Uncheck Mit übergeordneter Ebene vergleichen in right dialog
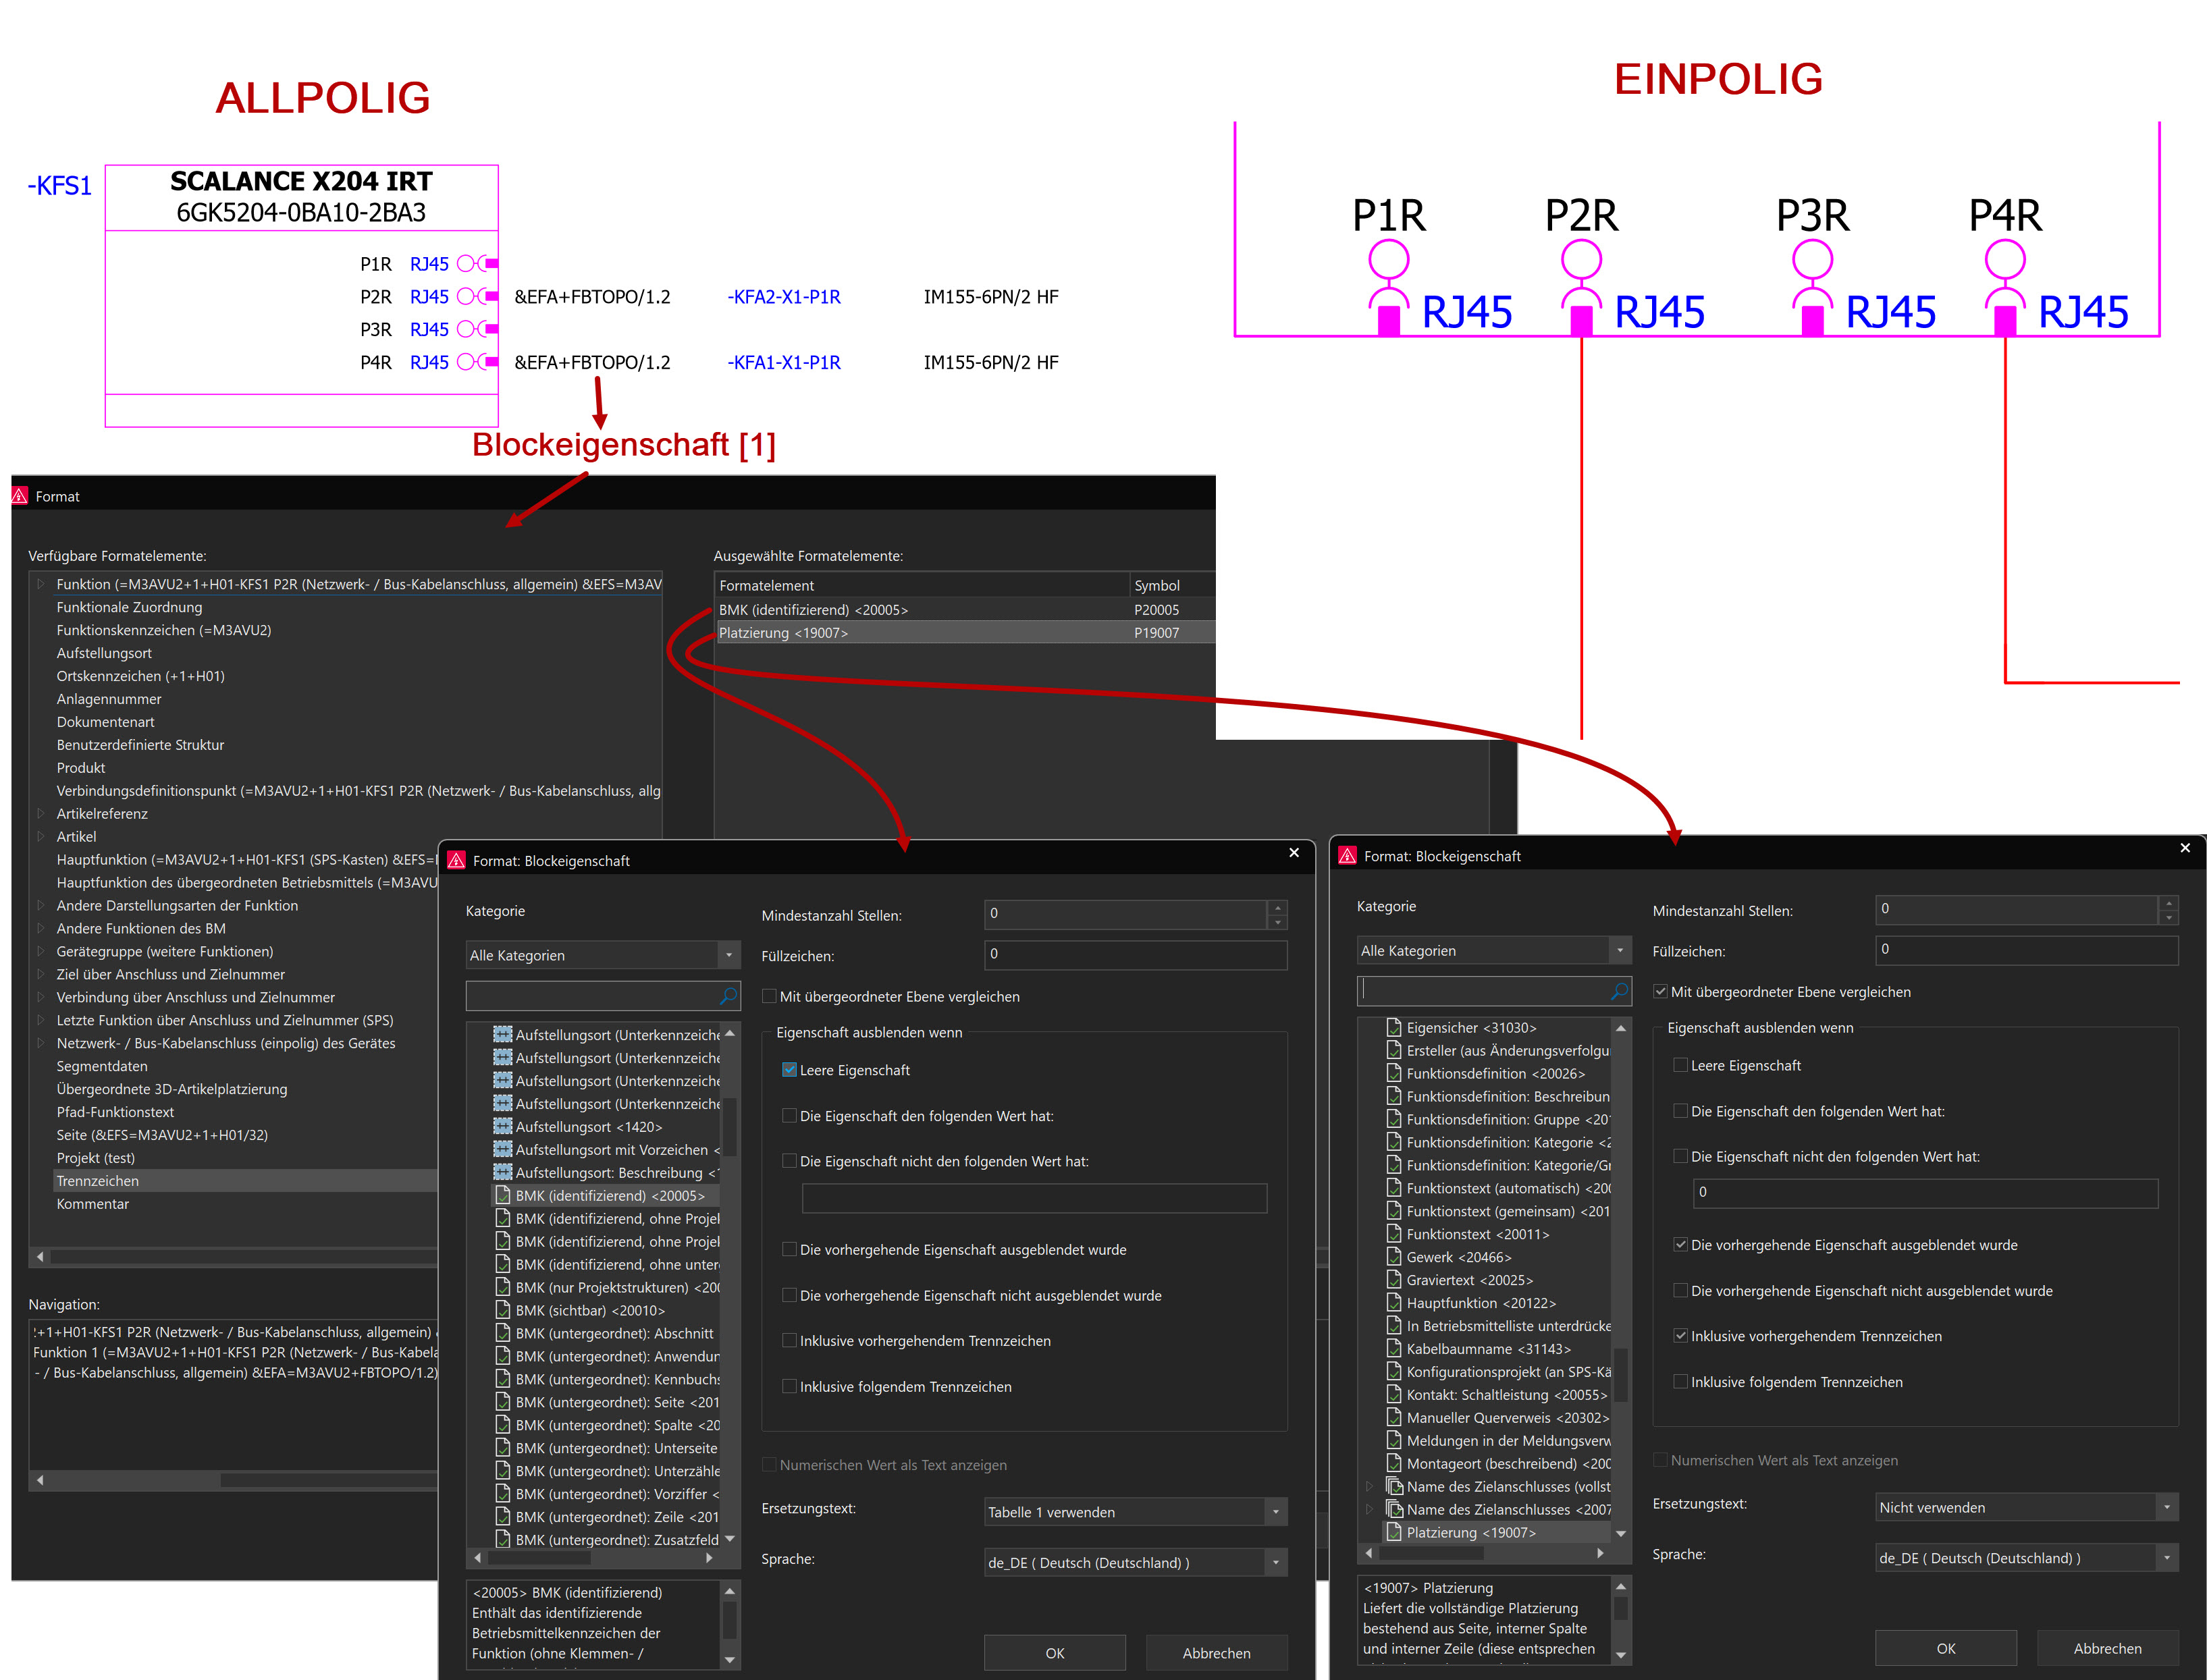Screen dimensions: 2207x1680 tap(1660, 992)
